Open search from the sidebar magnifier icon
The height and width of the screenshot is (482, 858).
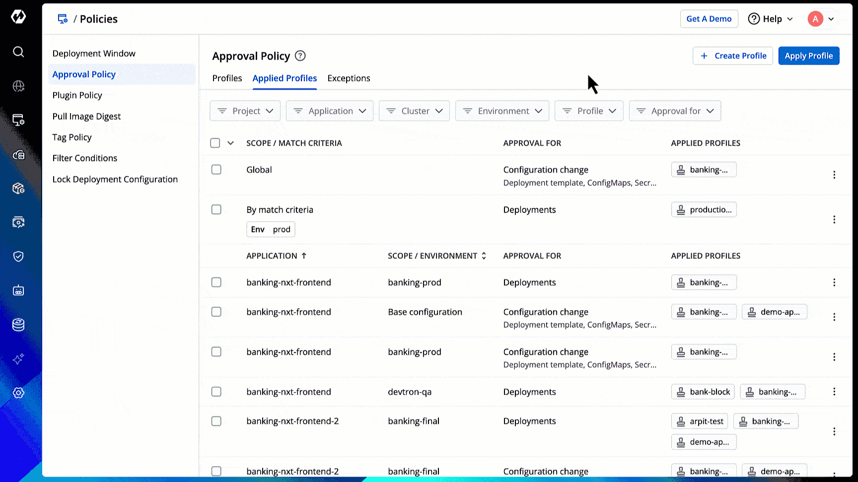click(x=18, y=52)
